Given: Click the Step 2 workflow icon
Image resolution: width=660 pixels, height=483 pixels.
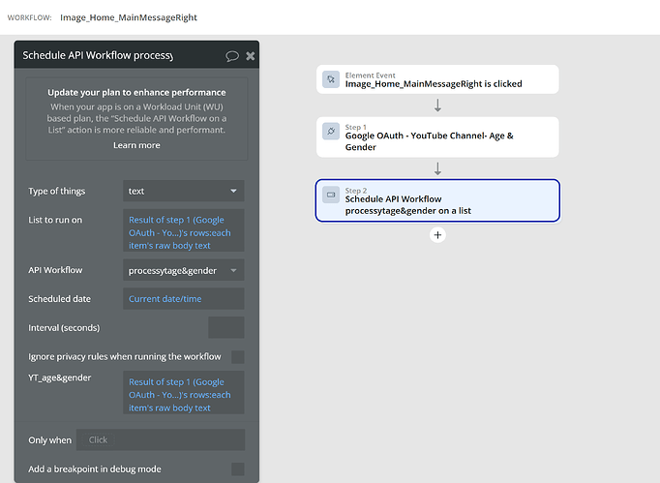Looking at the screenshot, I should click(x=331, y=195).
